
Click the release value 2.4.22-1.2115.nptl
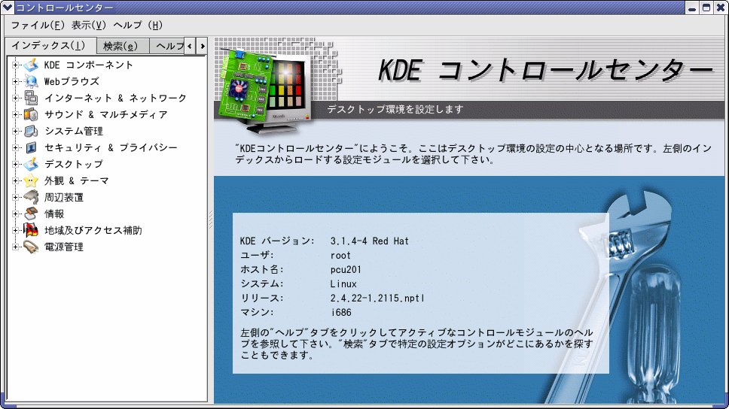click(377, 298)
